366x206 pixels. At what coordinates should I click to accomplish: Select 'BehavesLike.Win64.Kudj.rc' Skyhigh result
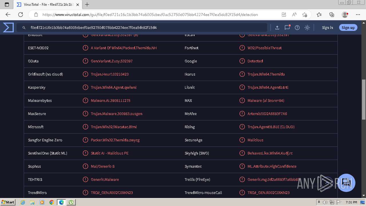pyautogui.click(x=270, y=153)
